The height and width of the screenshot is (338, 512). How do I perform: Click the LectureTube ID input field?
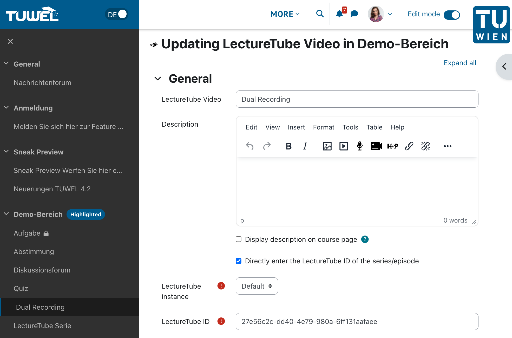tap(357, 321)
